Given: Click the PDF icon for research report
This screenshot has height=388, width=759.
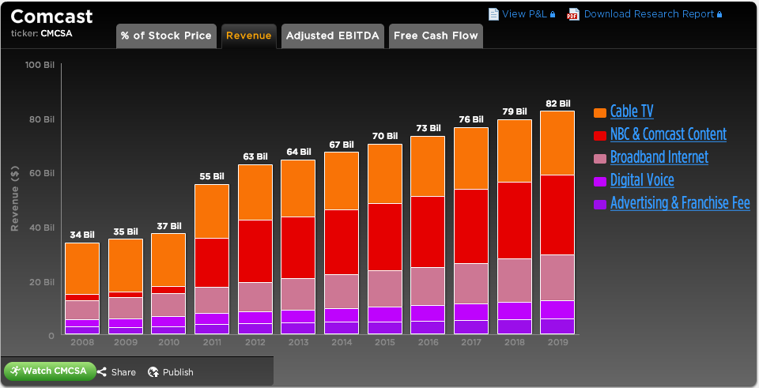Looking at the screenshot, I should (574, 13).
